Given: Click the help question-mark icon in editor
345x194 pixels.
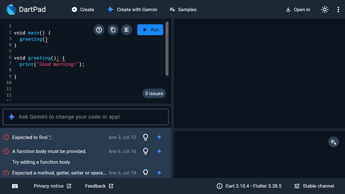Looking at the screenshot, I should click(99, 30).
